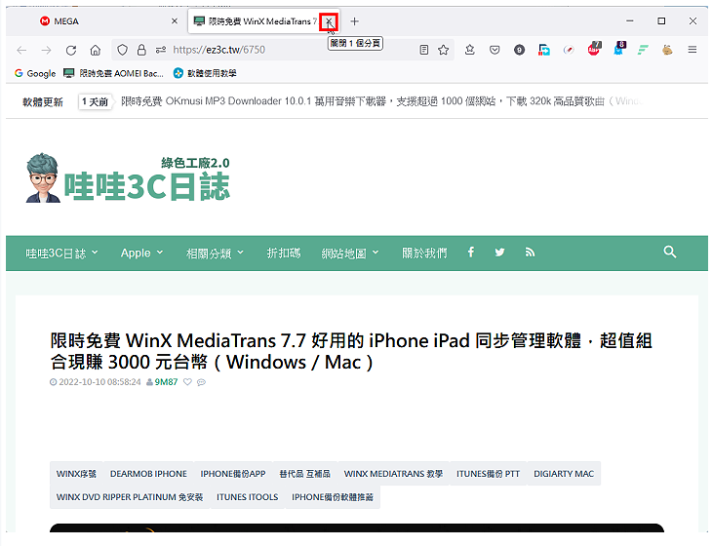Open the Twitter icon in navbar
713x546 pixels.
tap(499, 252)
